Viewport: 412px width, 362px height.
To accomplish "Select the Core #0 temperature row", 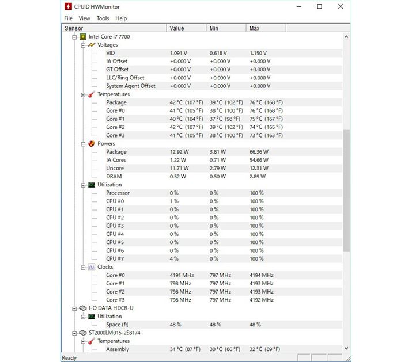I will pyautogui.click(x=115, y=110).
